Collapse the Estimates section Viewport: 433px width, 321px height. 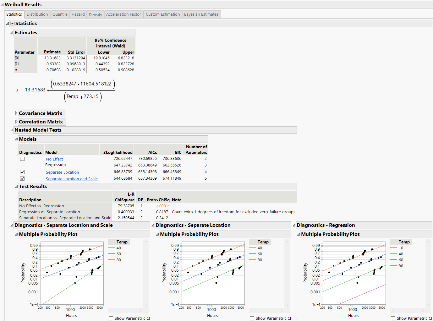coord(11,32)
